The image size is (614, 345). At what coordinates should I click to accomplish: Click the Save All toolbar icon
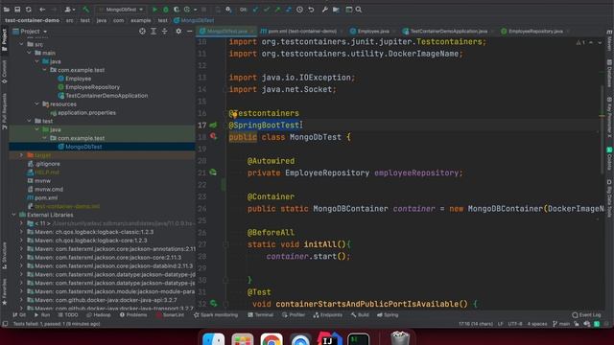(17, 10)
